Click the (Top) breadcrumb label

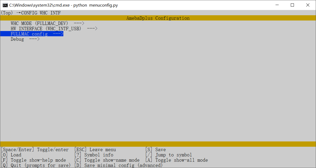click(x=7, y=13)
